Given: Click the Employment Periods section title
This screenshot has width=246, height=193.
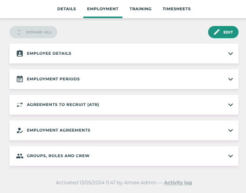Looking at the screenshot, I should click(53, 79).
